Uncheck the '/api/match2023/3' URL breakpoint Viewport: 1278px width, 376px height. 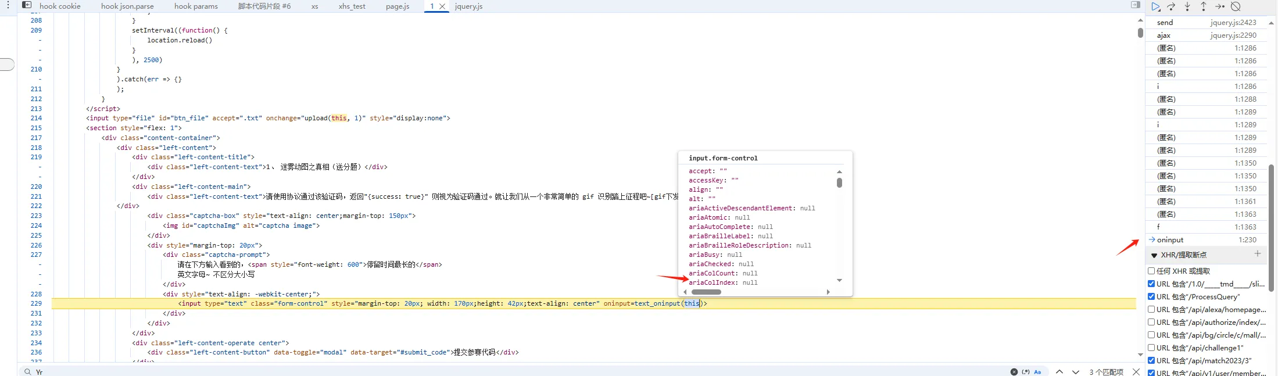click(1151, 360)
